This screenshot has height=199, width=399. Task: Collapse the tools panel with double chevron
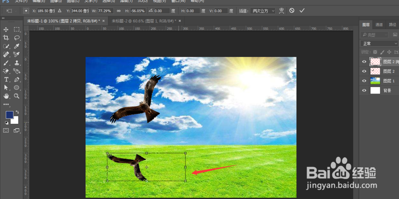point(3,18)
